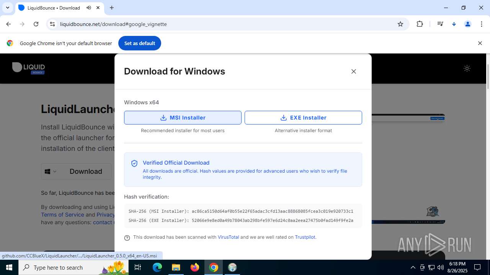
Task: Open the Windows platform dropdown beside Download
Action: [51, 171]
